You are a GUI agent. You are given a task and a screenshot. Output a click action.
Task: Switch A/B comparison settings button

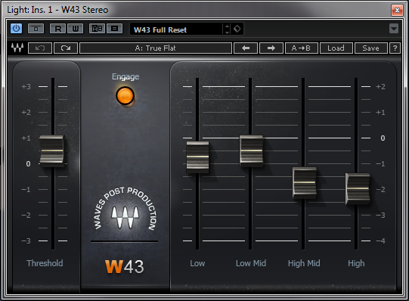(97, 29)
